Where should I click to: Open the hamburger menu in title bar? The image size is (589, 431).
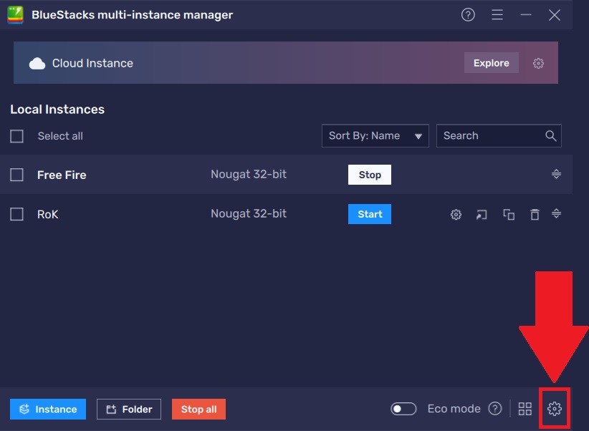(497, 15)
